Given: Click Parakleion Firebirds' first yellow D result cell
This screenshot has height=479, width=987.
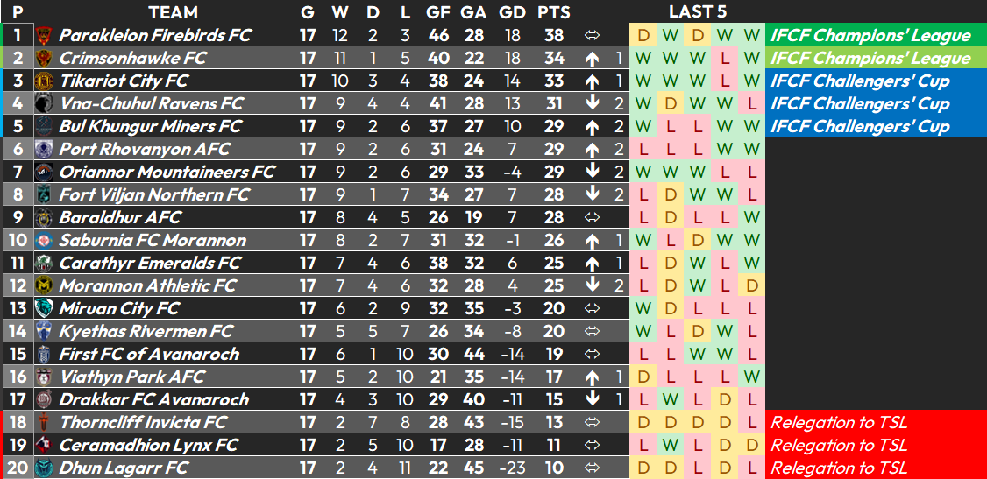Looking at the screenshot, I should (x=643, y=35).
